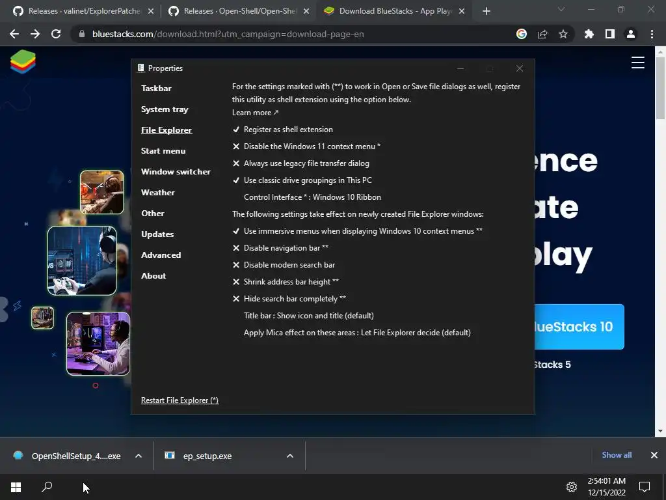Expand OpenShellSetup download options chevron
The height and width of the screenshot is (500, 666).
click(139, 456)
